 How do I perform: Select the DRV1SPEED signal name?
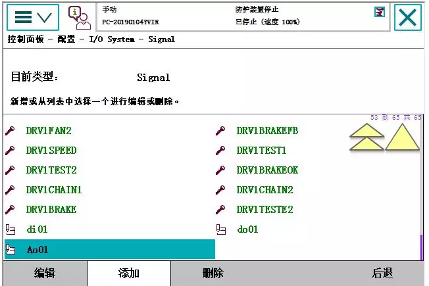point(51,151)
